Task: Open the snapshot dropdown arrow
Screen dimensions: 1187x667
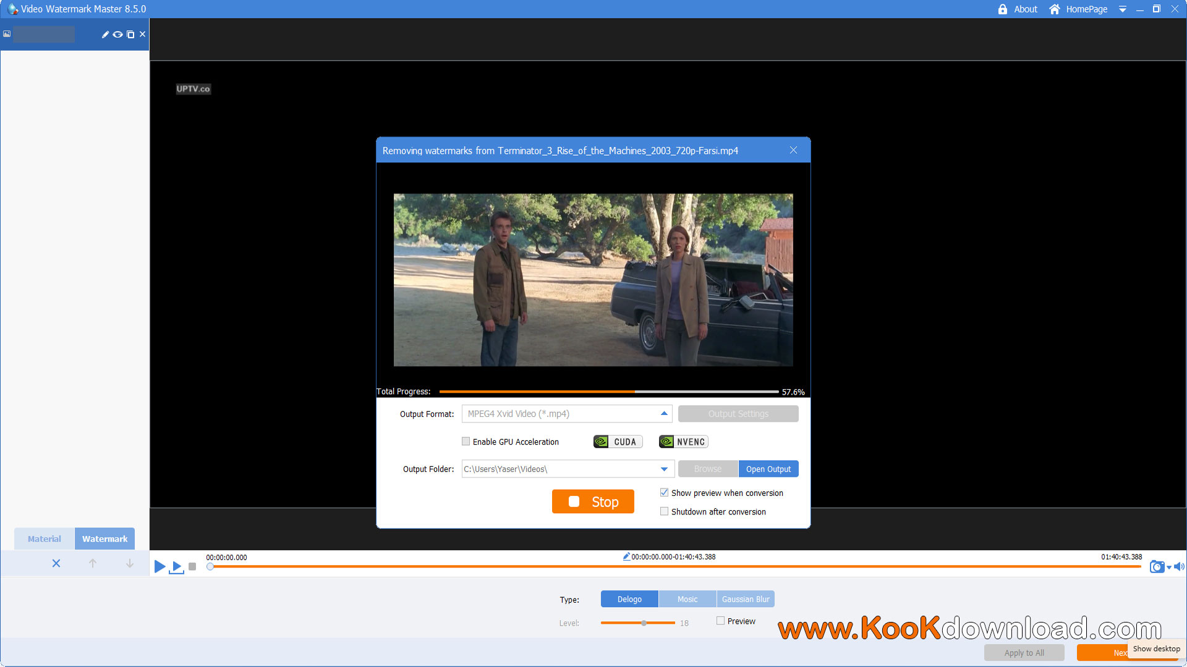Action: [x=1169, y=568]
